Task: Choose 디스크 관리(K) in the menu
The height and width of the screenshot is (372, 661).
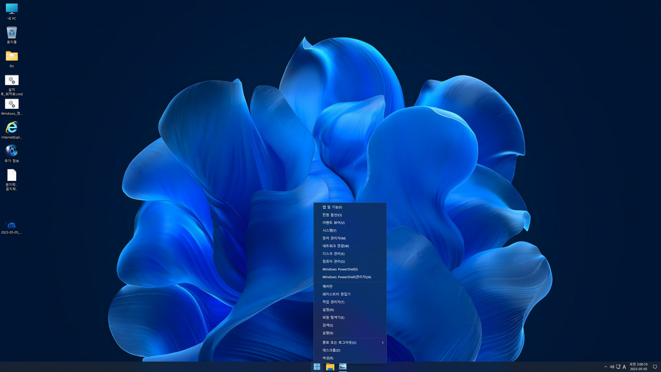Action: click(350, 254)
